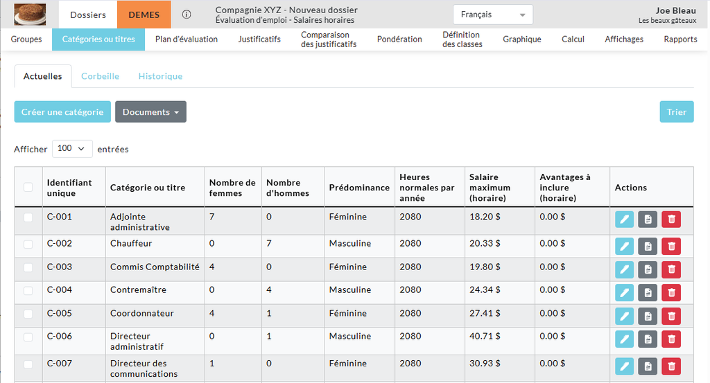Switch to the Corbeille tab
This screenshot has width=710, height=383.
100,76
